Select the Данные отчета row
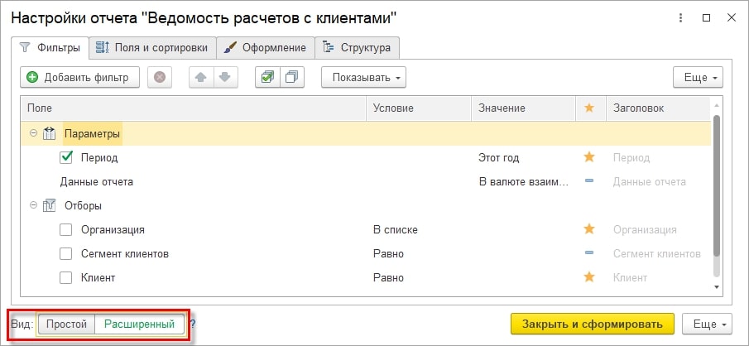 coord(366,181)
